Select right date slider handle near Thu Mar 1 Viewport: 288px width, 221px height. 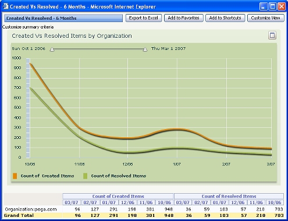pyautogui.click(x=145, y=49)
